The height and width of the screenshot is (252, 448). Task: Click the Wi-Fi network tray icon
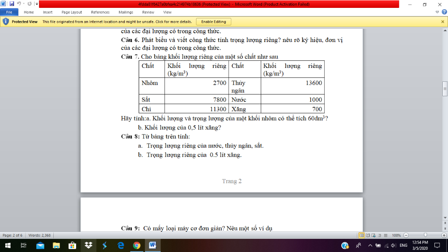click(x=386, y=245)
